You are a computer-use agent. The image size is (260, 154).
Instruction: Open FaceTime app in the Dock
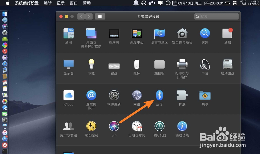coord(5,114)
